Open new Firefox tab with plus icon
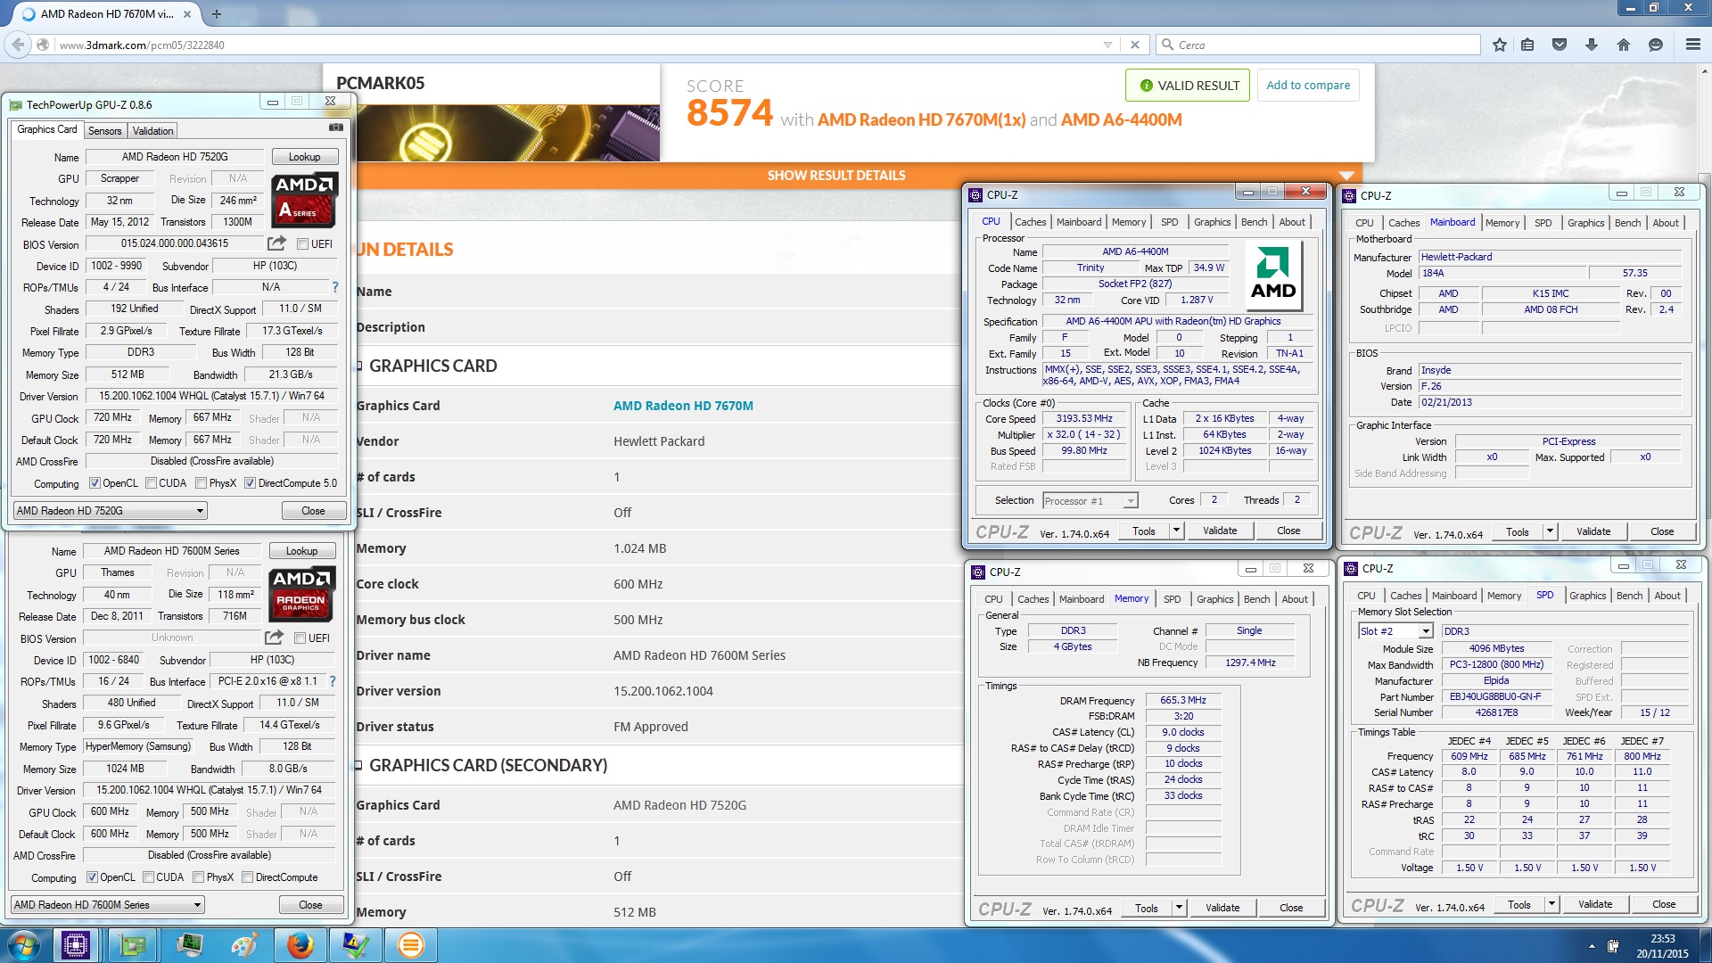 coord(217,13)
